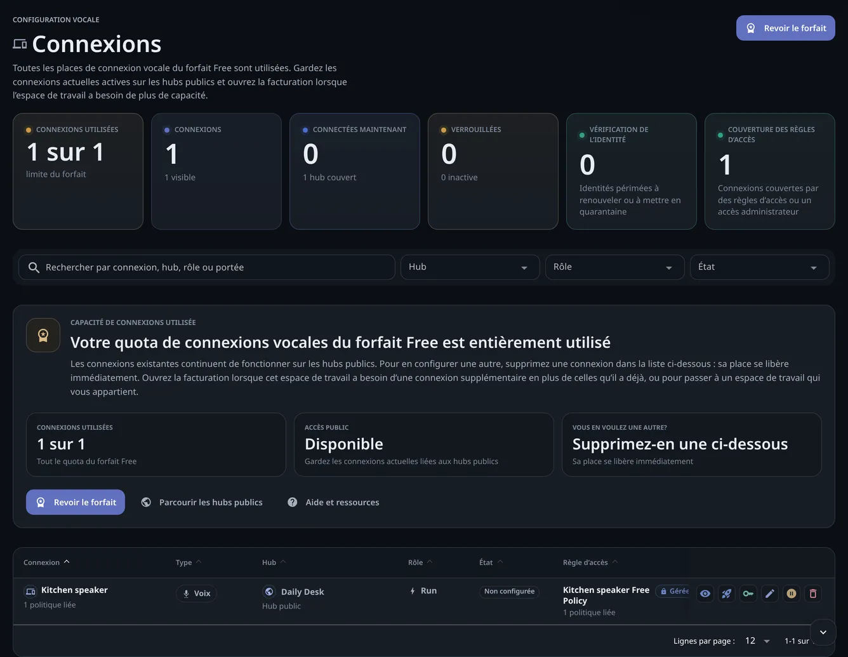Image resolution: width=848 pixels, height=657 pixels.
Task: Click the Daily Desk hub name
Action: coord(302,592)
